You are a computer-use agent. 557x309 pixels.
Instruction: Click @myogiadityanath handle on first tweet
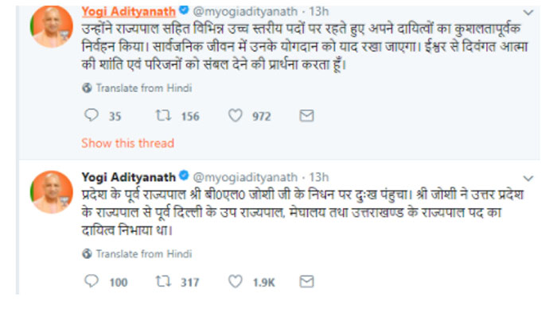(x=245, y=12)
